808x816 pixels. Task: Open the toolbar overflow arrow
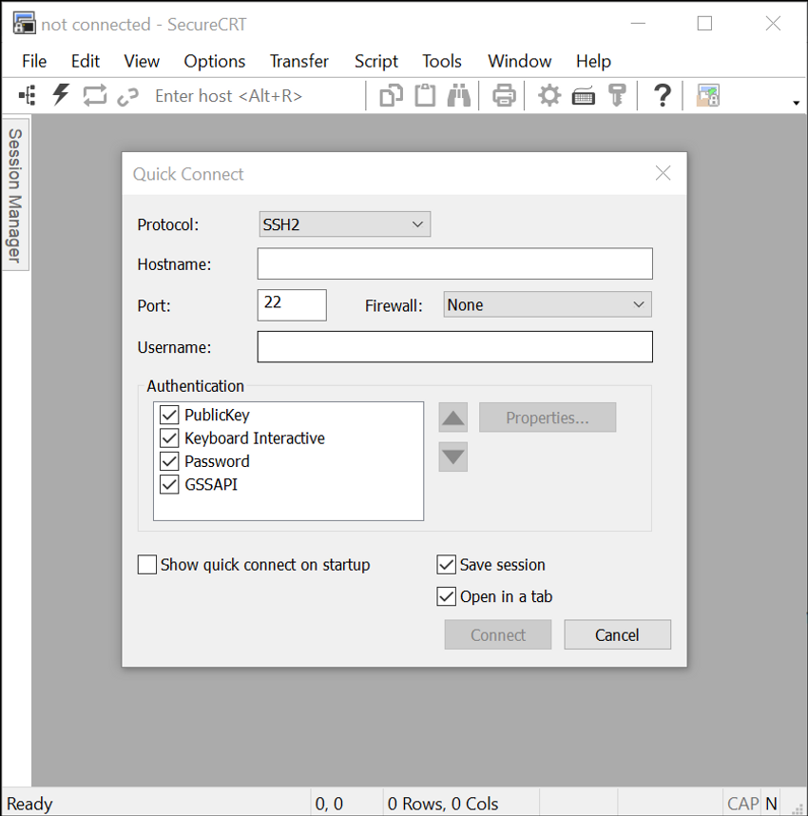[796, 103]
